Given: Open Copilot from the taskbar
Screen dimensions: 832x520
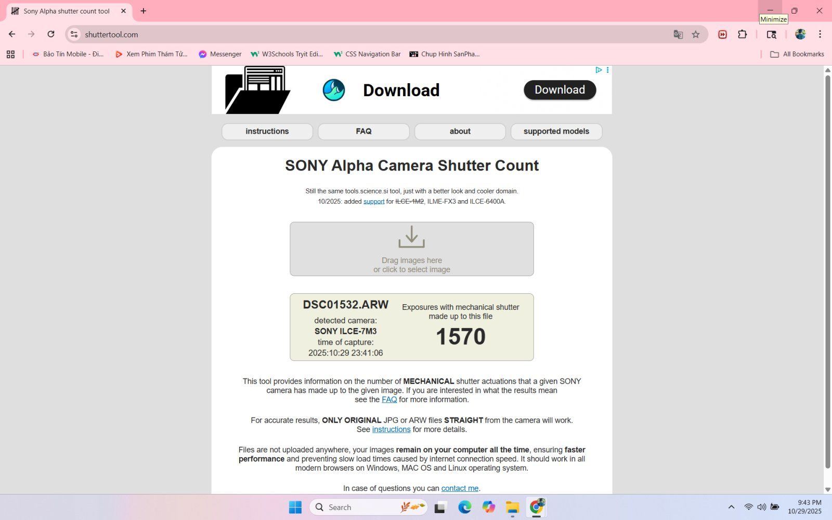Looking at the screenshot, I should (488, 507).
